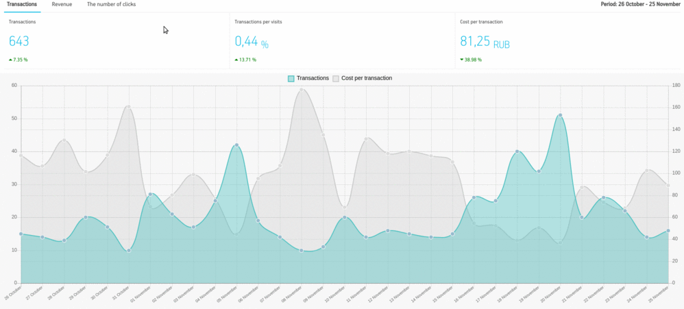
Task: Click the Cost per transaction peak on 08 November
Action: 301,90
